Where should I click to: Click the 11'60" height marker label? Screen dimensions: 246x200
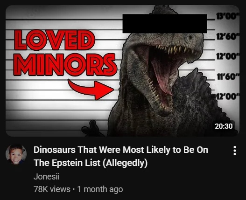pyautogui.click(x=227, y=76)
